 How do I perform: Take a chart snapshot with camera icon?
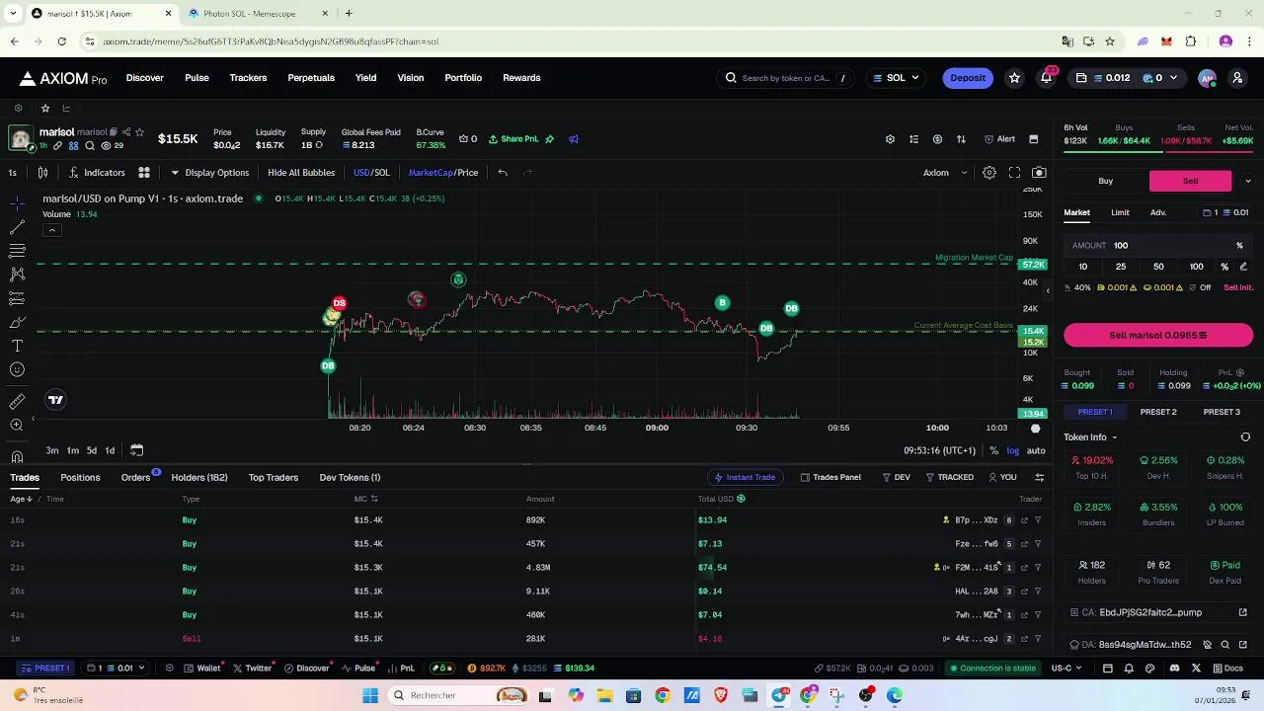tap(1039, 173)
